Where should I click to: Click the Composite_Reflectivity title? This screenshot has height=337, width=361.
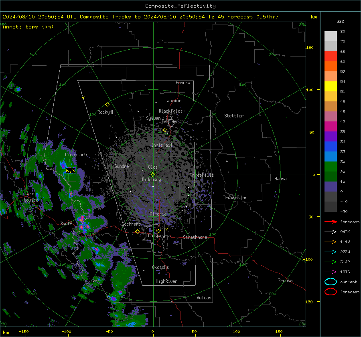tap(180, 6)
